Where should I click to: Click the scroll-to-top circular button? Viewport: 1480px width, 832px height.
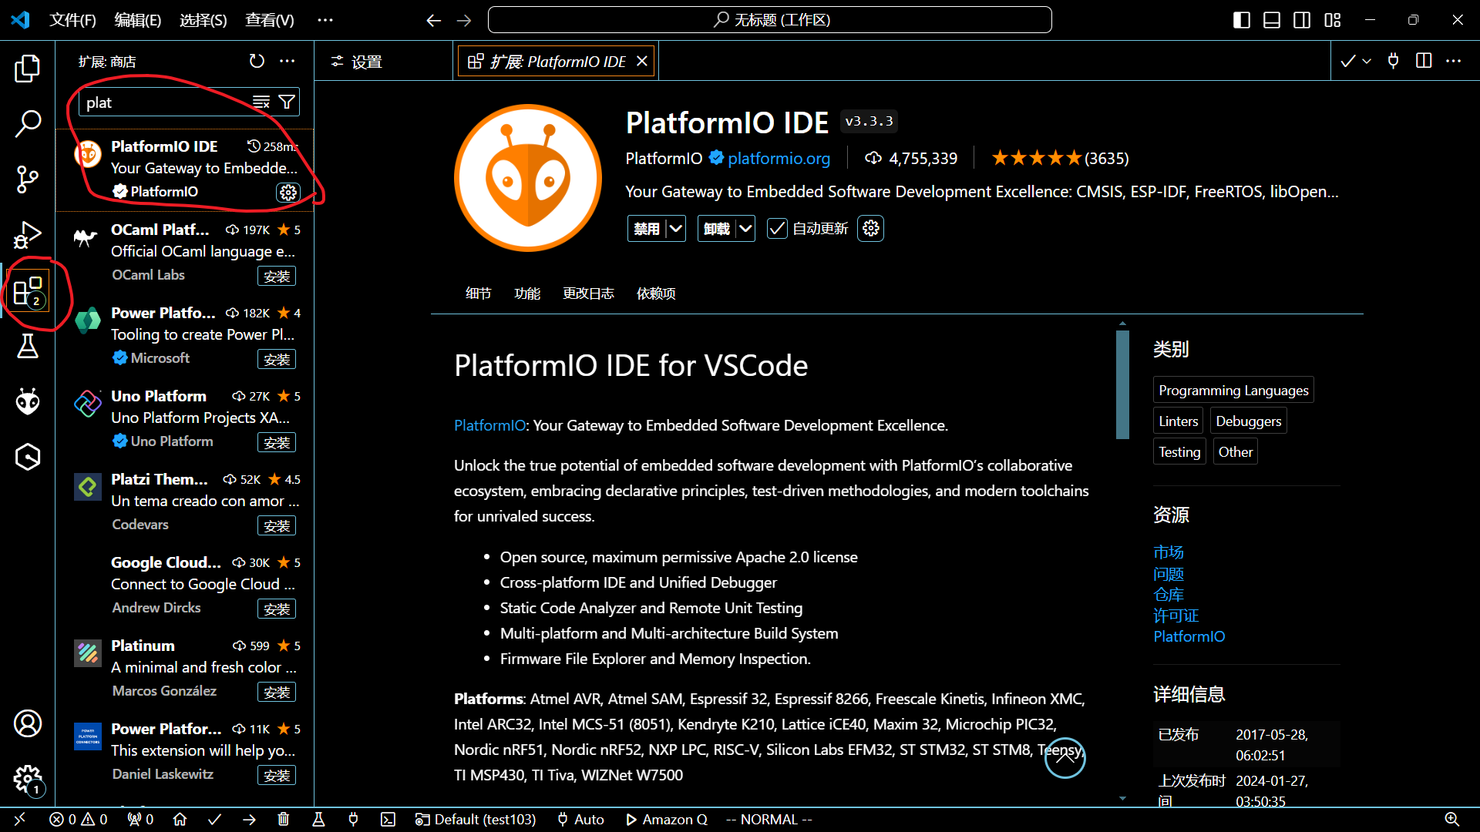[x=1065, y=758]
